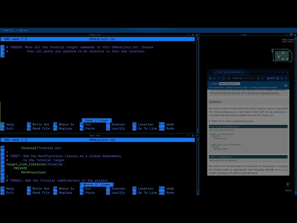Click the reader view icon in address bar
The image size is (297, 223).
(258, 79)
